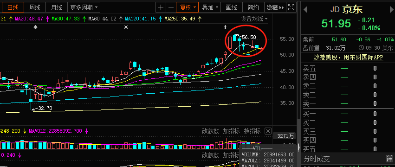Zoom in chart with plus button

click(x=161, y=7)
